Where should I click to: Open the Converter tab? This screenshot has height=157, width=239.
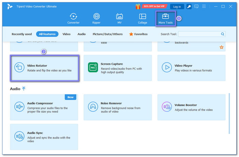(x=73, y=18)
